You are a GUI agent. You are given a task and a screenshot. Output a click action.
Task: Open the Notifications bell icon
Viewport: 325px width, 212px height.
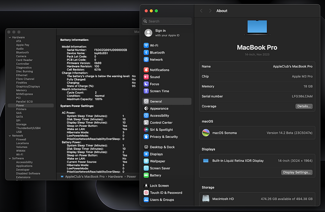(146, 70)
